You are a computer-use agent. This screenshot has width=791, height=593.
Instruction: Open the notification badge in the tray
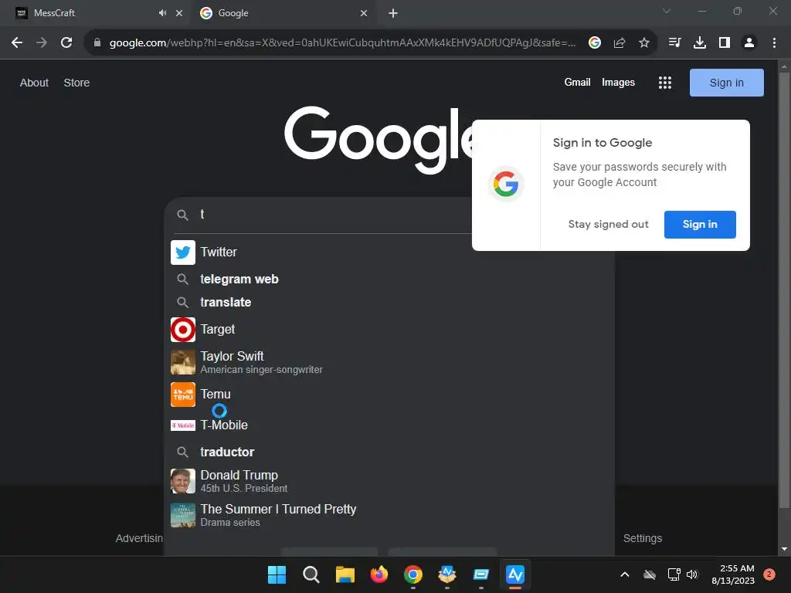pos(769,574)
